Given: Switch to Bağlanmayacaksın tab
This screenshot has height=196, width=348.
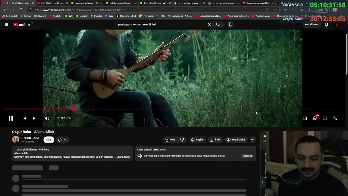Looking at the screenshot, I should pyautogui.click(x=258, y=3).
